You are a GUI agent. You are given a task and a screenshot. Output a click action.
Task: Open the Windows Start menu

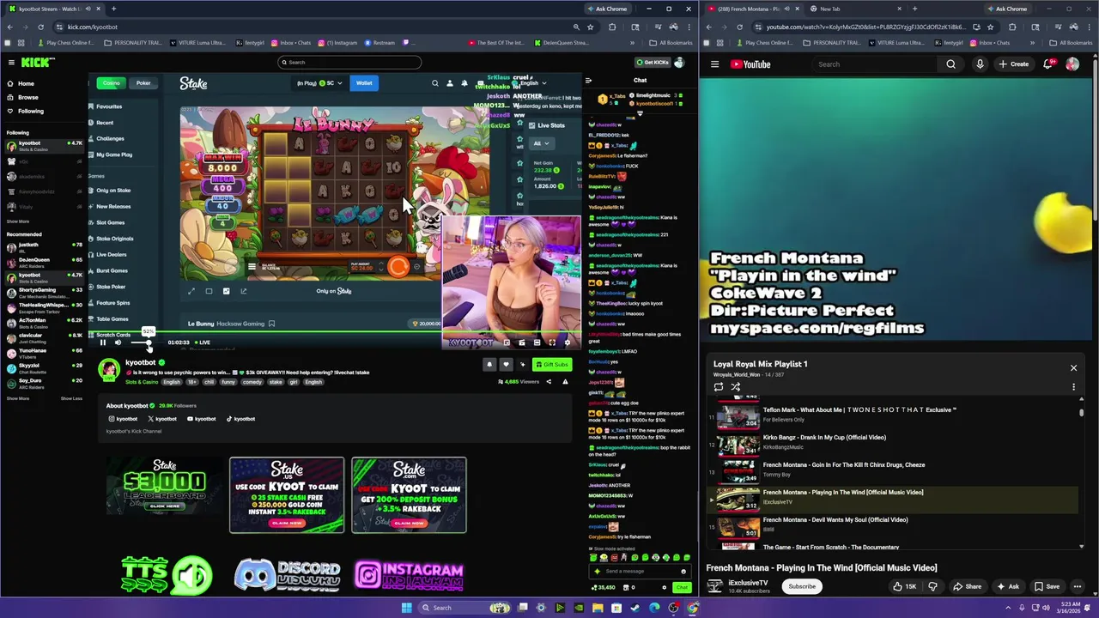[406, 608]
